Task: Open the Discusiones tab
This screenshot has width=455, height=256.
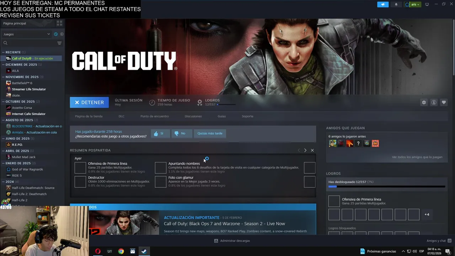Action: 193,116
